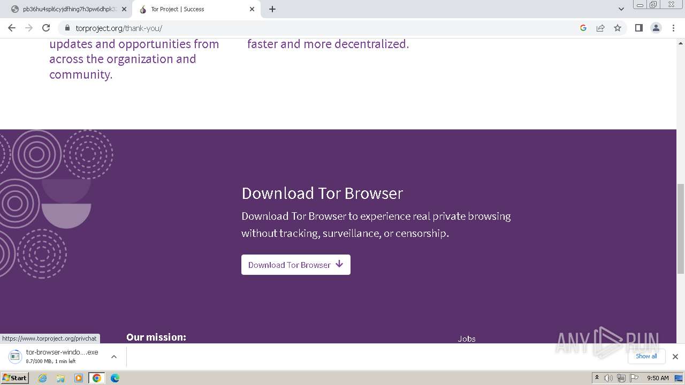Show desktop icon beside the clock
This screenshot has height=385, width=685.
point(679,378)
